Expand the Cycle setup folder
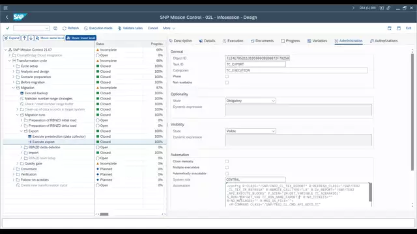 pyautogui.click(x=14, y=66)
